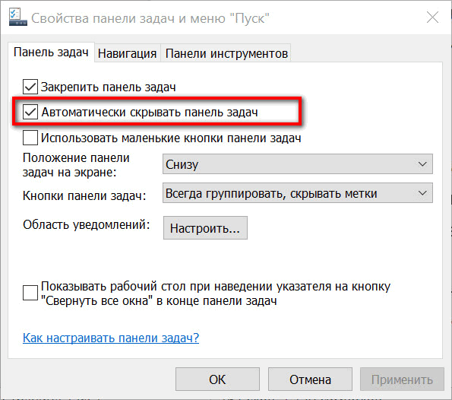Close the taskbar properties dialog
The image size is (452, 400).
[432, 17]
